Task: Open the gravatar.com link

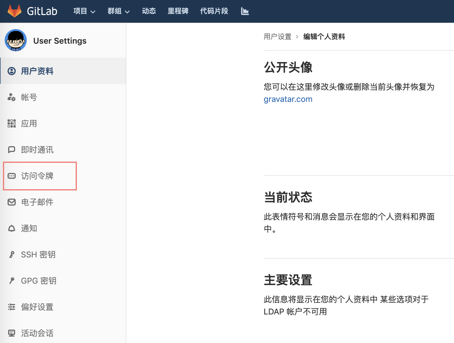Action: (x=288, y=99)
